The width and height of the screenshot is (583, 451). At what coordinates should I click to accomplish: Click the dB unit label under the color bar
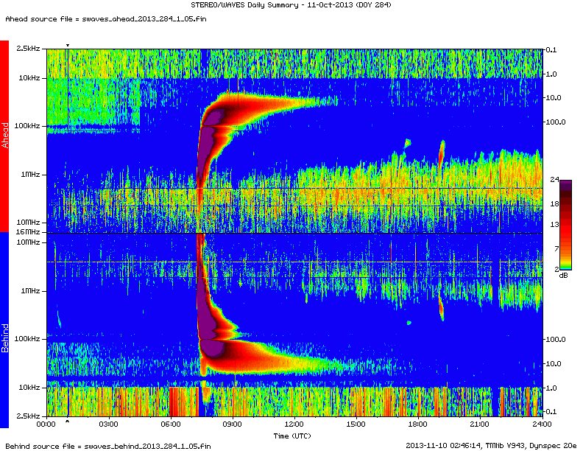pos(563,275)
